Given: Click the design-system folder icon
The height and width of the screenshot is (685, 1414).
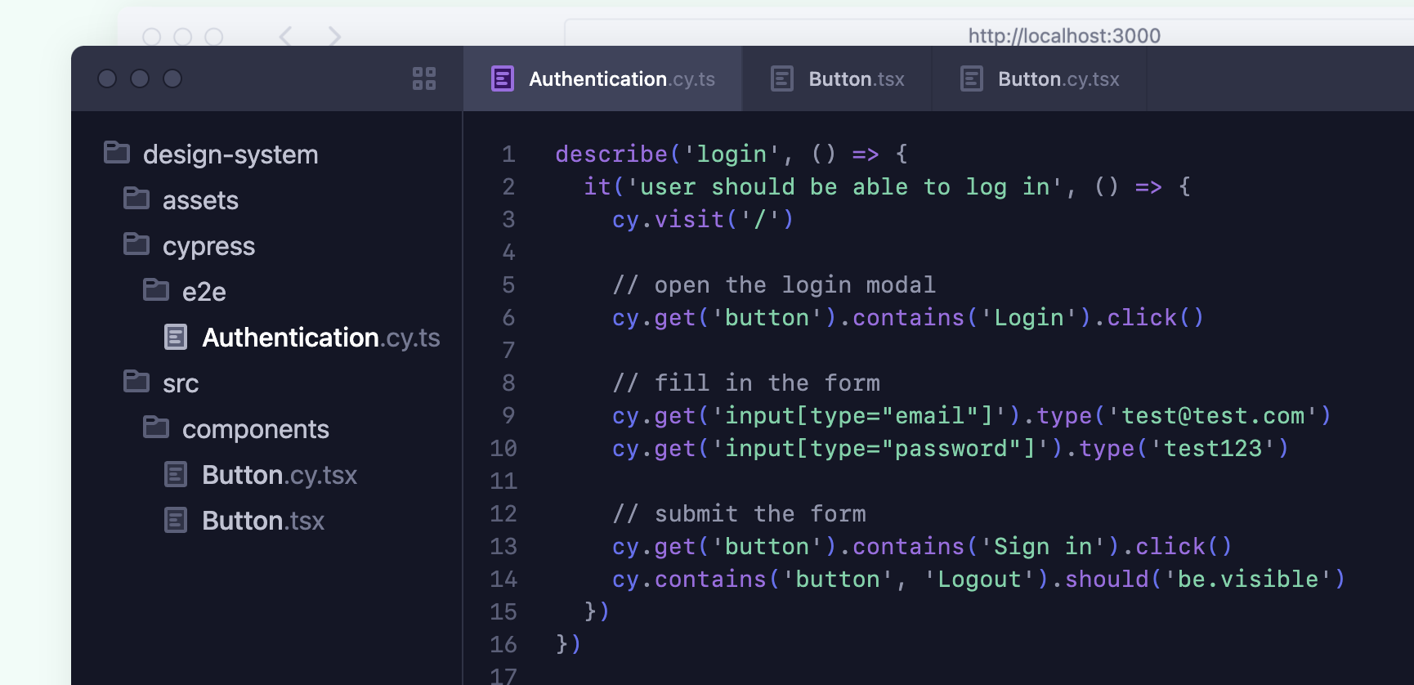Looking at the screenshot, I should [117, 153].
